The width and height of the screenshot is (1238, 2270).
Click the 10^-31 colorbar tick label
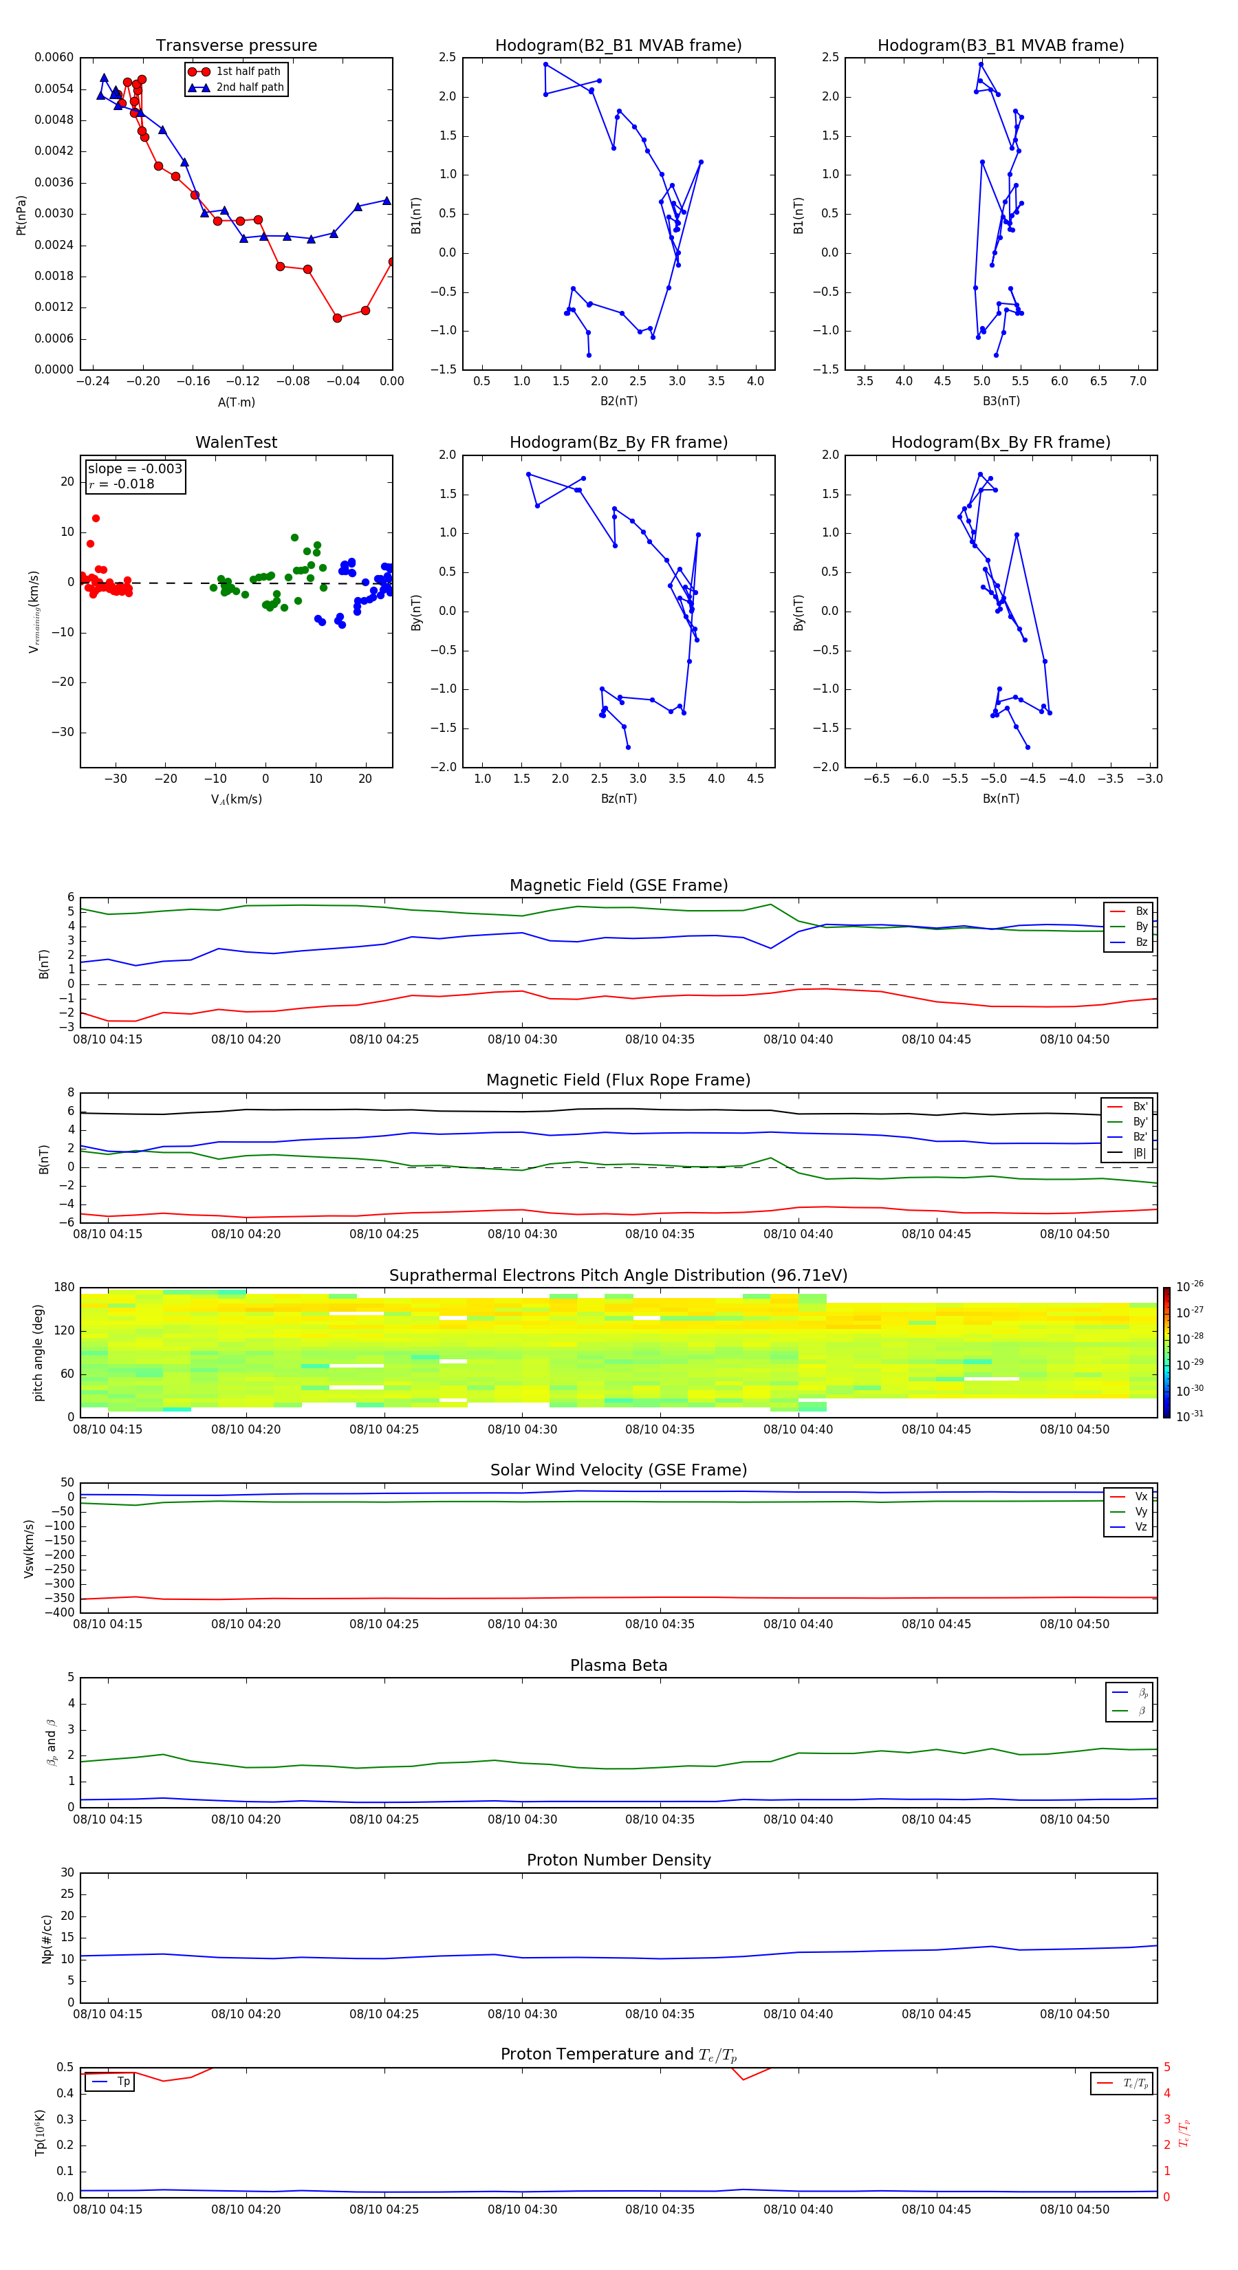(1188, 1416)
